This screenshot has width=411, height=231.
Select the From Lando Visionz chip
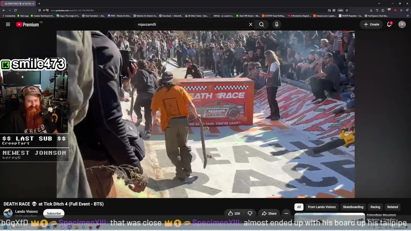click(322, 207)
